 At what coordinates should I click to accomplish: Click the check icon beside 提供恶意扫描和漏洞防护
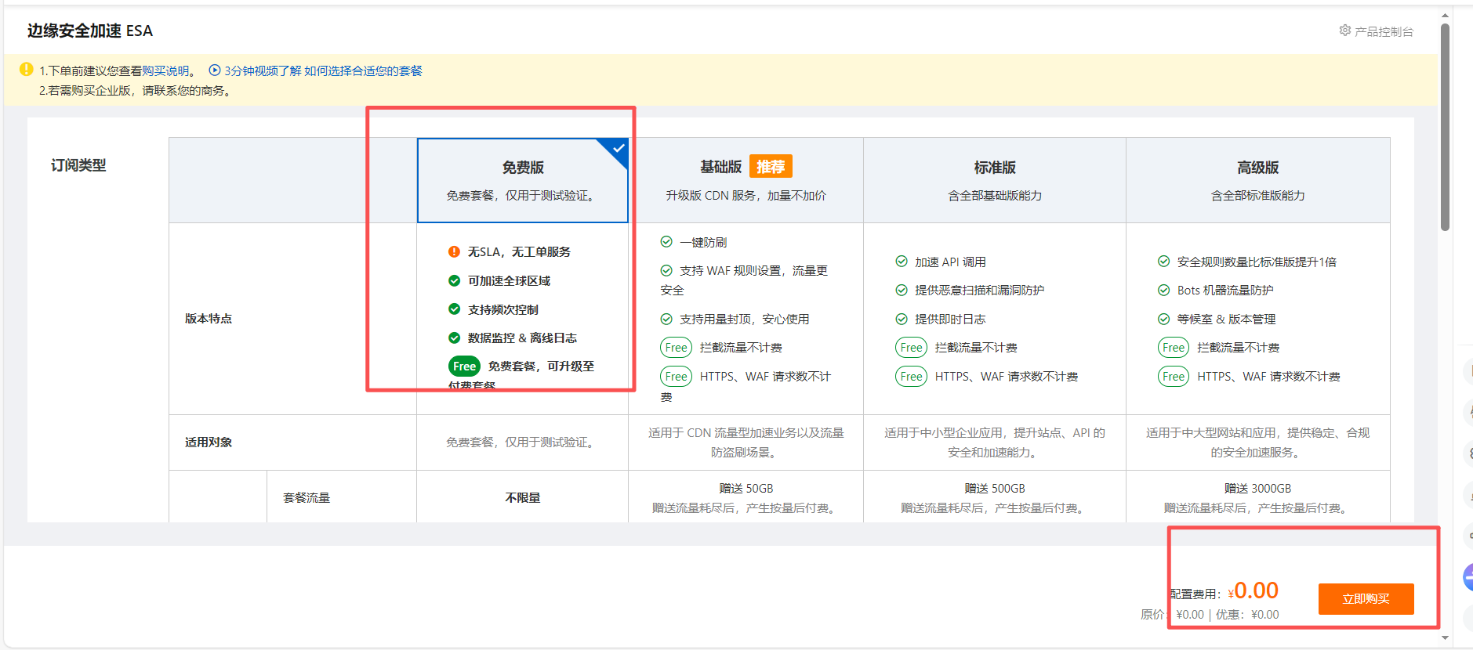click(x=902, y=290)
